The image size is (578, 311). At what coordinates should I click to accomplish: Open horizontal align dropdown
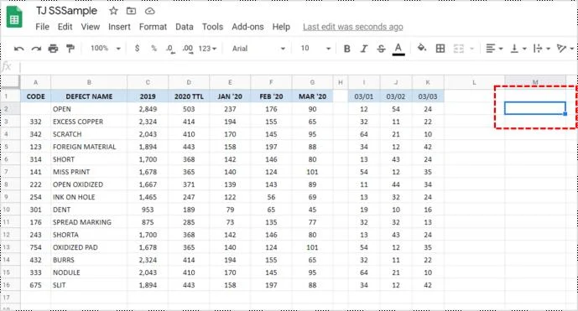[494, 49]
